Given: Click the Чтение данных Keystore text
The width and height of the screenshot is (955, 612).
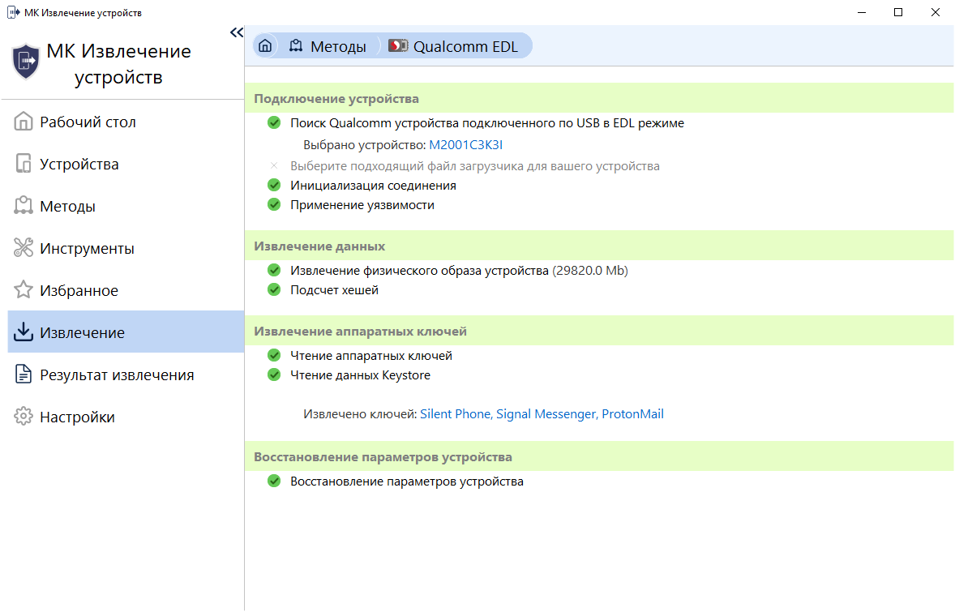Looking at the screenshot, I should [x=361, y=375].
